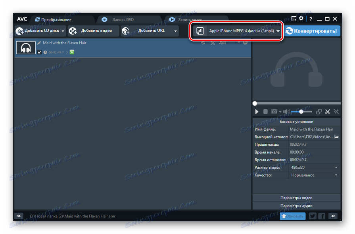Screen dimensions: 355x234
Task: Click the magic wand effects icon
Action: tap(336, 112)
